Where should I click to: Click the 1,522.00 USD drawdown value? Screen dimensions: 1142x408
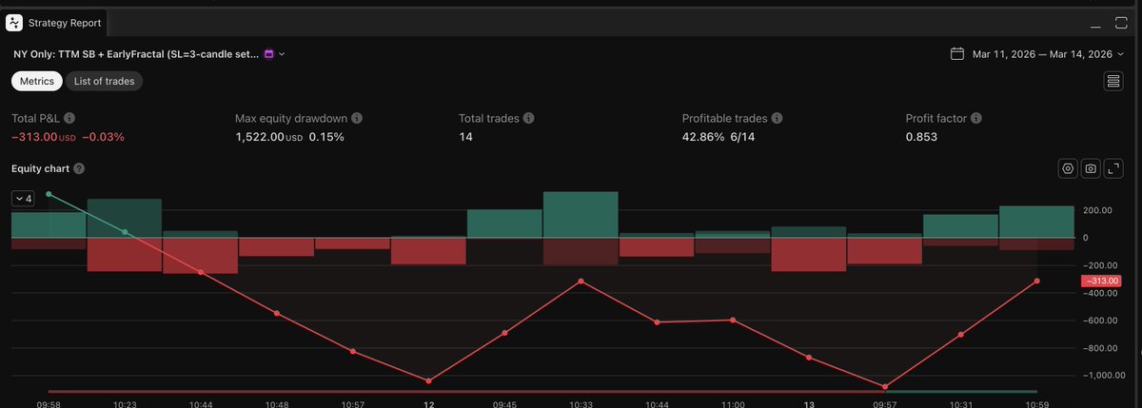click(x=268, y=137)
